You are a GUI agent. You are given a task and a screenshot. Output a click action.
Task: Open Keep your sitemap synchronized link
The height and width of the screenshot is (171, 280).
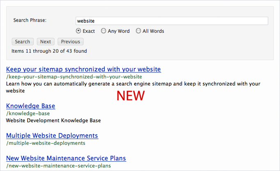[x=83, y=69]
